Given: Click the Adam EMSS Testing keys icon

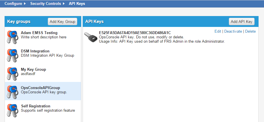Looking at the screenshot, I should [x=12, y=37].
